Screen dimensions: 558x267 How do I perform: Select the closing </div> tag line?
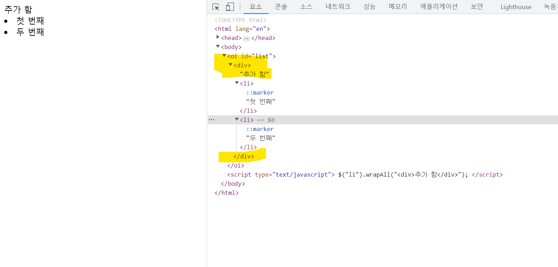(244, 156)
